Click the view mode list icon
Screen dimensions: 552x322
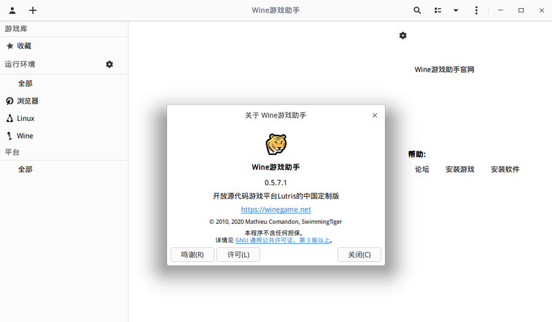click(437, 10)
